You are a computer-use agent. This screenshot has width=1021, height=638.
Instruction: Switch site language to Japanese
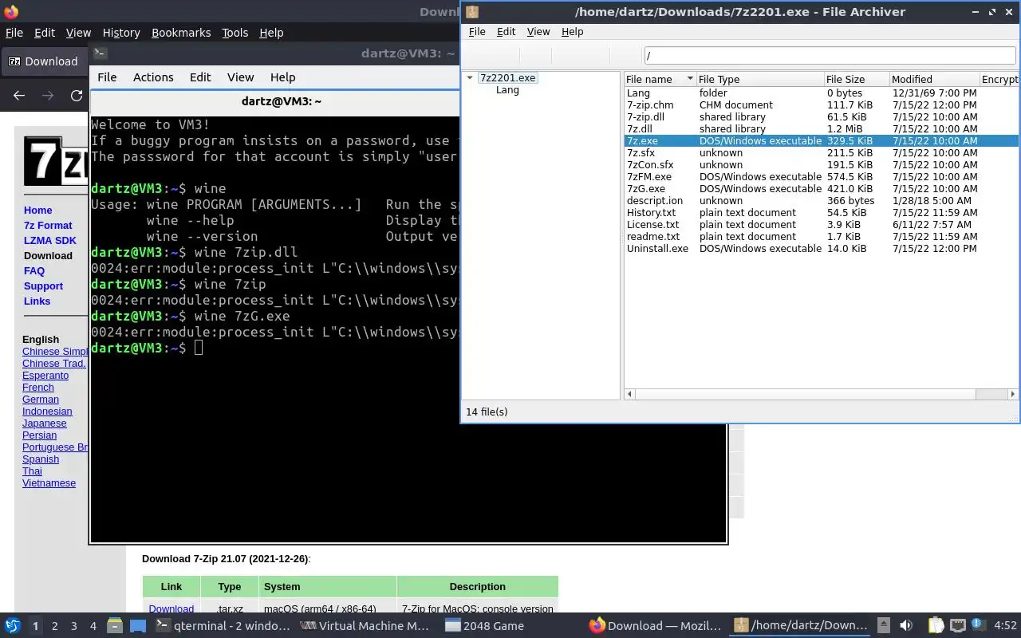pyautogui.click(x=44, y=423)
